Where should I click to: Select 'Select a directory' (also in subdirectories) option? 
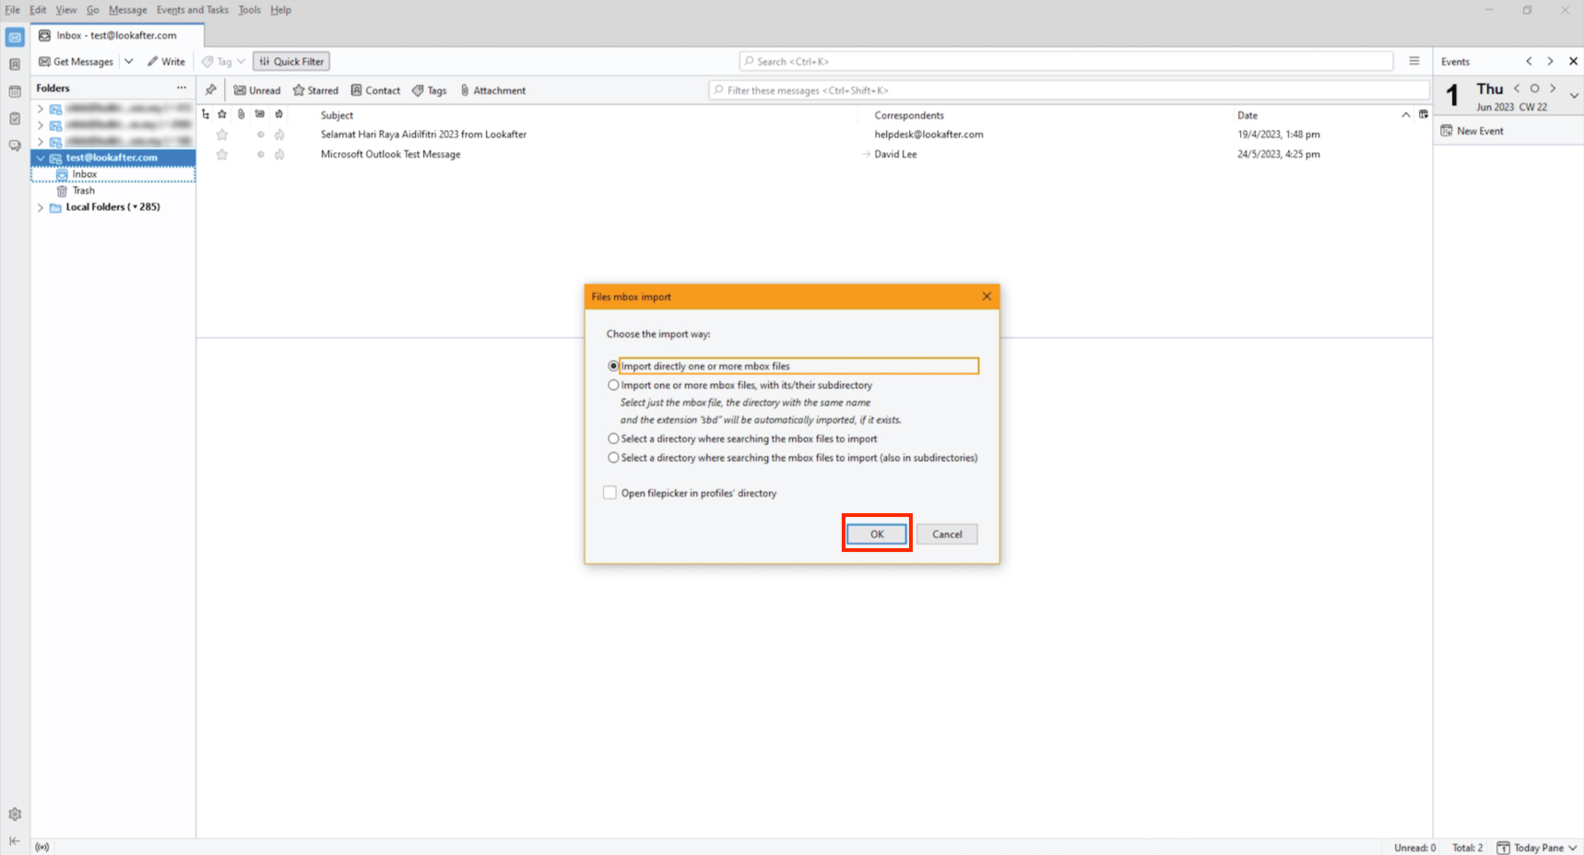click(x=613, y=458)
